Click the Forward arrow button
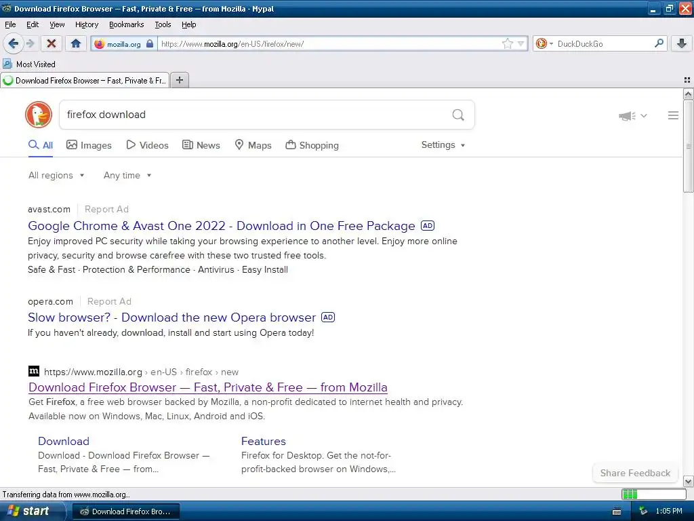 [30, 43]
